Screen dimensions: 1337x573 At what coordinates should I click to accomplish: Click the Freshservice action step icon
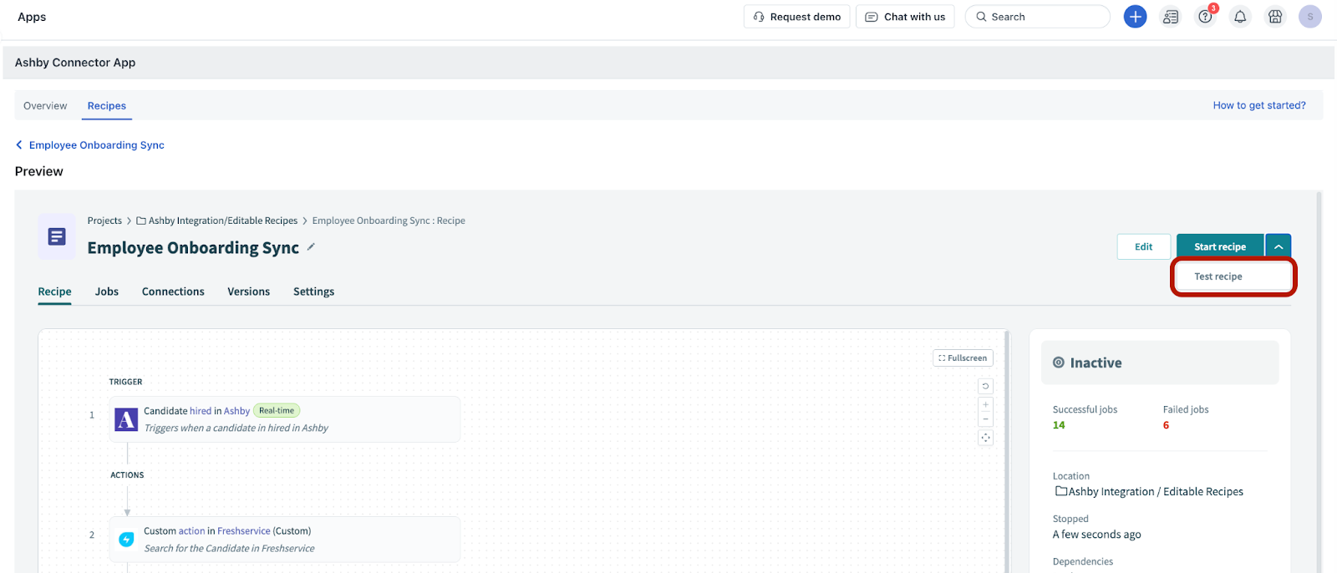click(126, 540)
